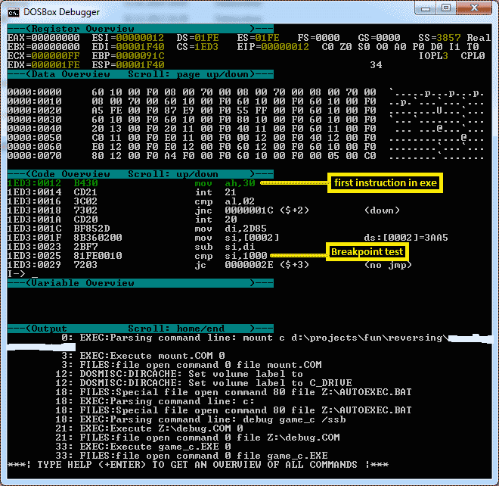
Task: Select code line jc 0000002E
Action: coord(209,265)
